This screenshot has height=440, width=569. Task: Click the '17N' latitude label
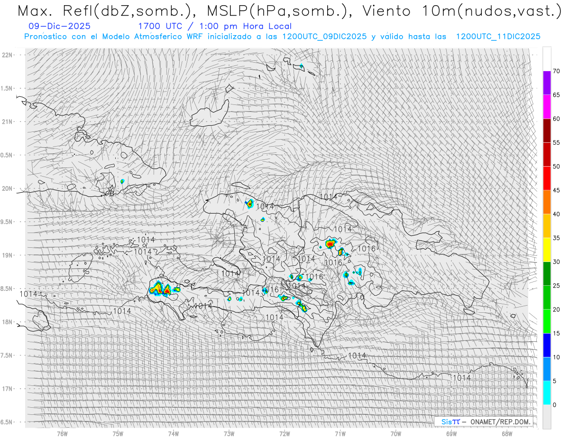click(x=8, y=389)
